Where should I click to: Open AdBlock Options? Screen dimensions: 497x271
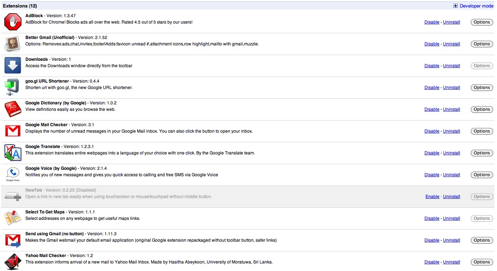click(482, 22)
